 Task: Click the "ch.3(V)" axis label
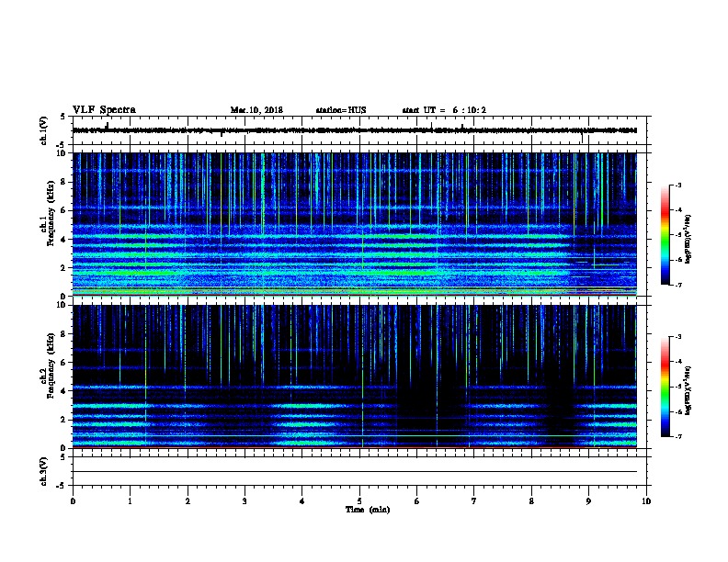point(43,471)
